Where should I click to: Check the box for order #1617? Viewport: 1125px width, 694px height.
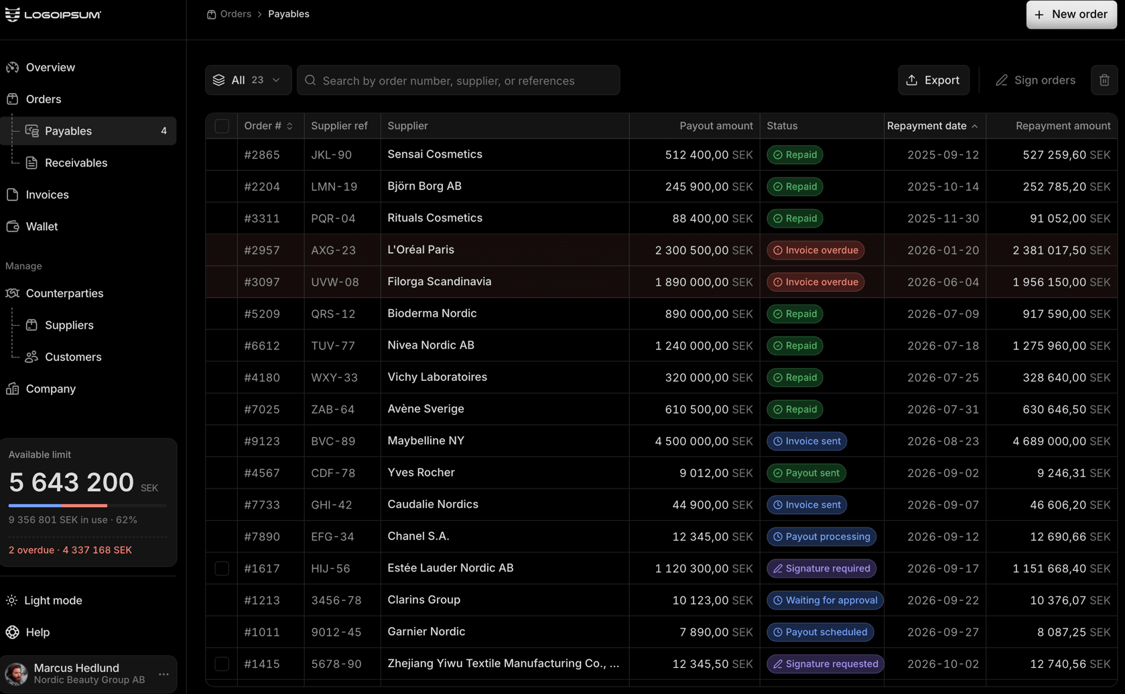(x=222, y=568)
